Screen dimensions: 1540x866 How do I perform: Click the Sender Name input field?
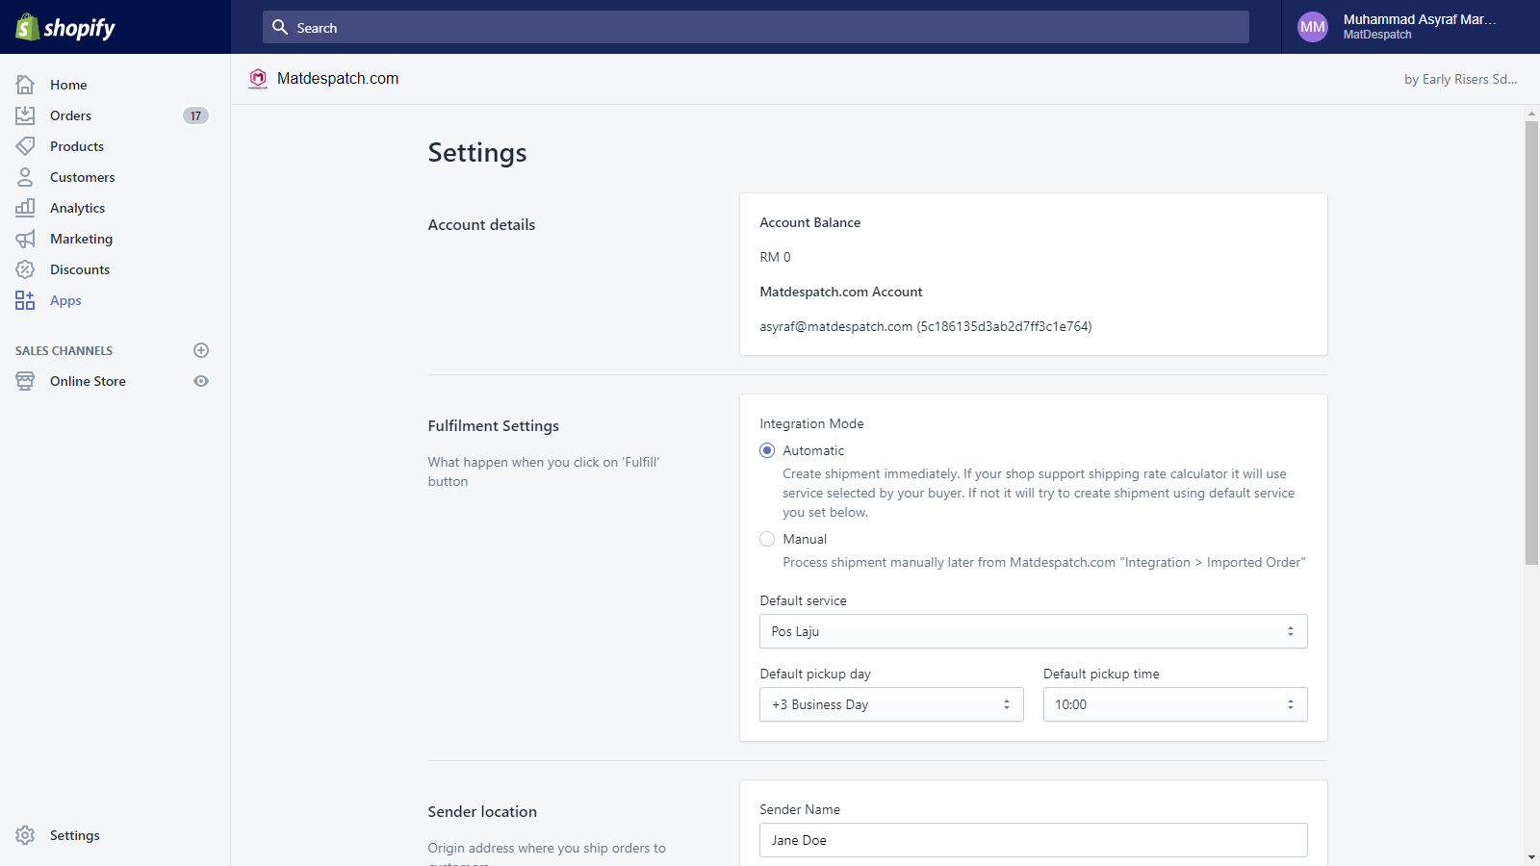[x=1034, y=840]
